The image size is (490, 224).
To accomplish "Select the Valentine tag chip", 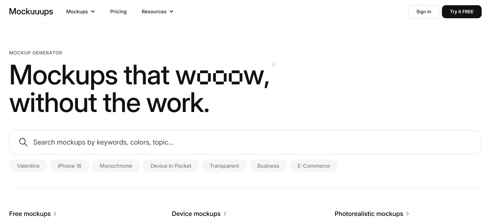I will [x=28, y=166].
